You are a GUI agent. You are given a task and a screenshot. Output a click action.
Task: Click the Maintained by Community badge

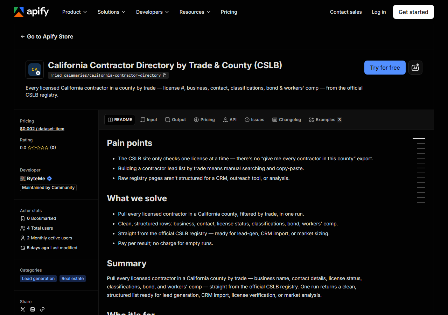48,188
